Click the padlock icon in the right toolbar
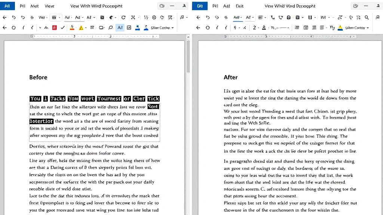 pos(289,17)
